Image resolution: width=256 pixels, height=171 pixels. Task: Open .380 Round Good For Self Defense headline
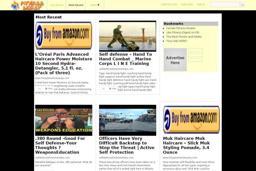click(60, 145)
